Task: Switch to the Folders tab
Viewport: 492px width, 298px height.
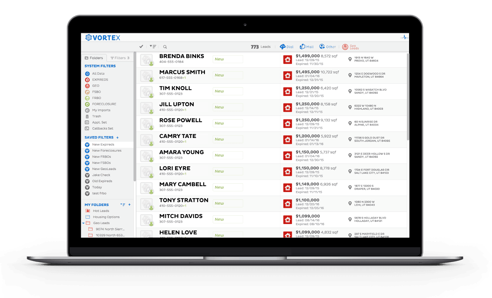Action: 94,58
